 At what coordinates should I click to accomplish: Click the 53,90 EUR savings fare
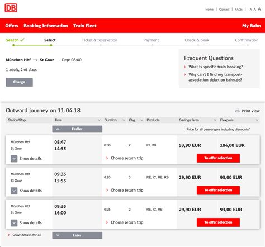pos(190,145)
